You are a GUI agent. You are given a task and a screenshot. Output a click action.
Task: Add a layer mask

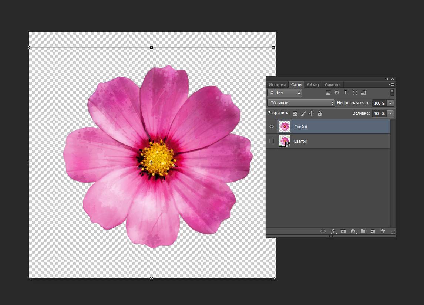343,231
